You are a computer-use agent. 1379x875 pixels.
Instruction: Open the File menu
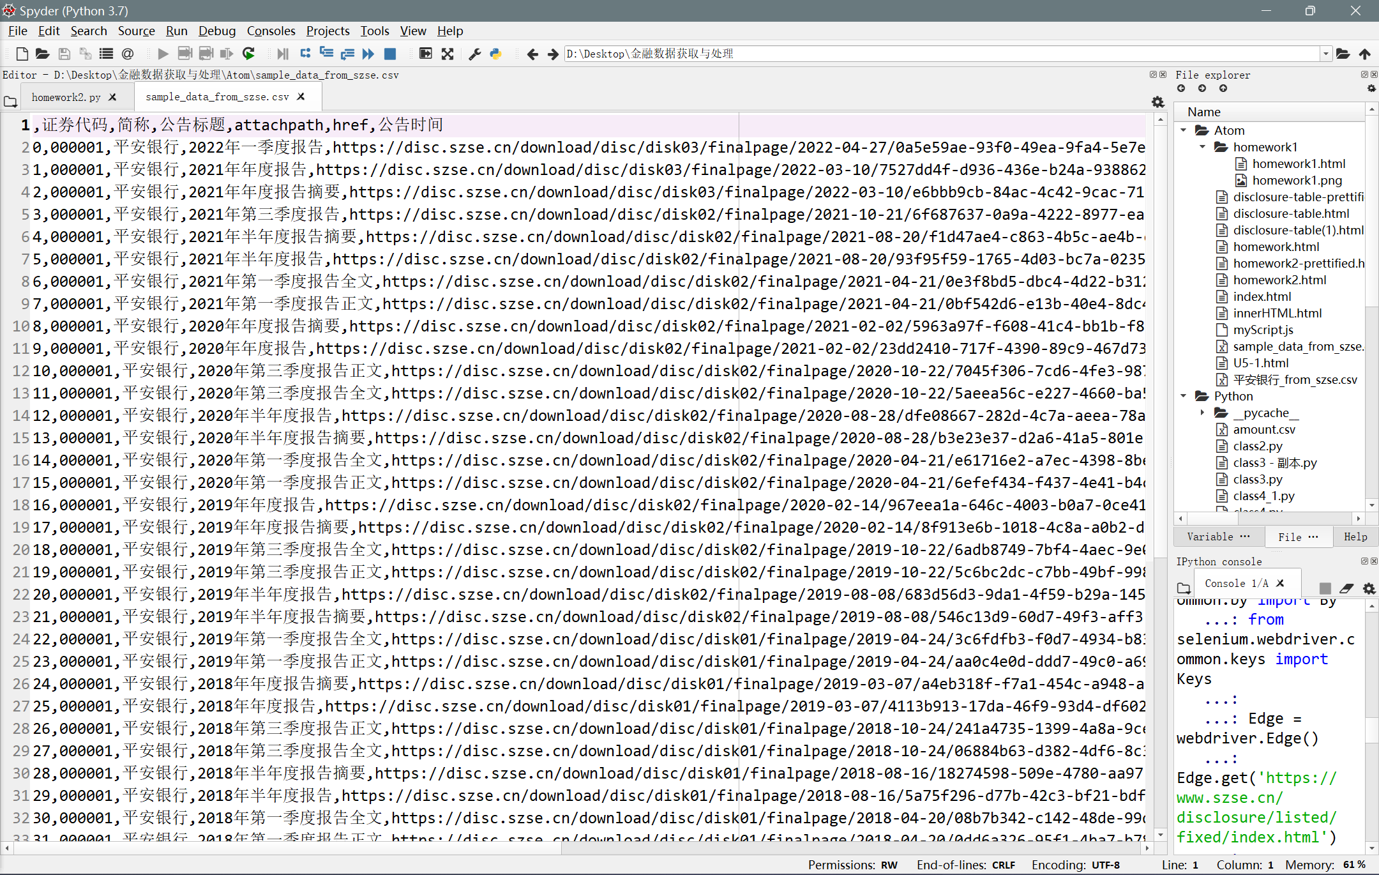tap(17, 31)
